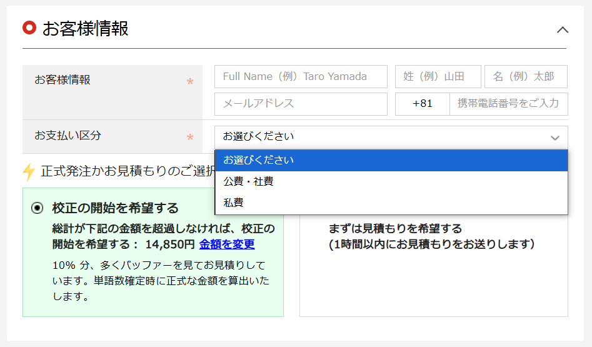Collapse the お客様情報 section with the chevron
592x347 pixels.
click(563, 30)
